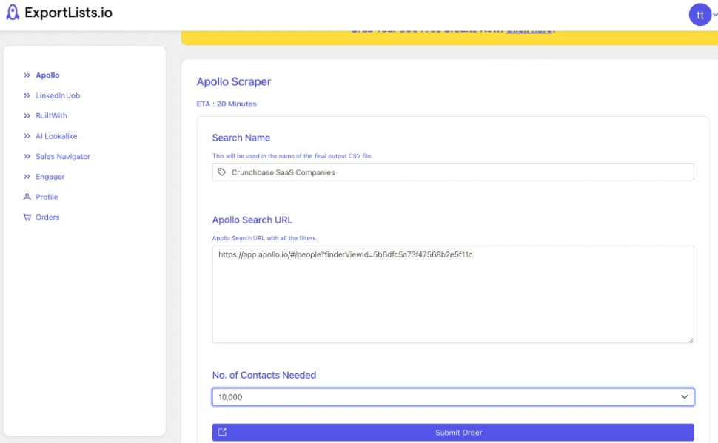The image size is (718, 443).
Task: Click the double-chevron icon beside Apollo
Action: point(27,75)
